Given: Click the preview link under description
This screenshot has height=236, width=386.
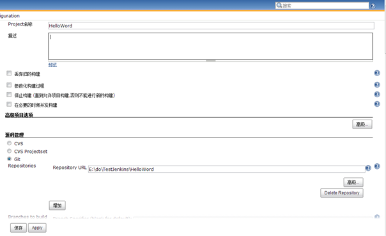Looking at the screenshot, I should pos(52,65).
